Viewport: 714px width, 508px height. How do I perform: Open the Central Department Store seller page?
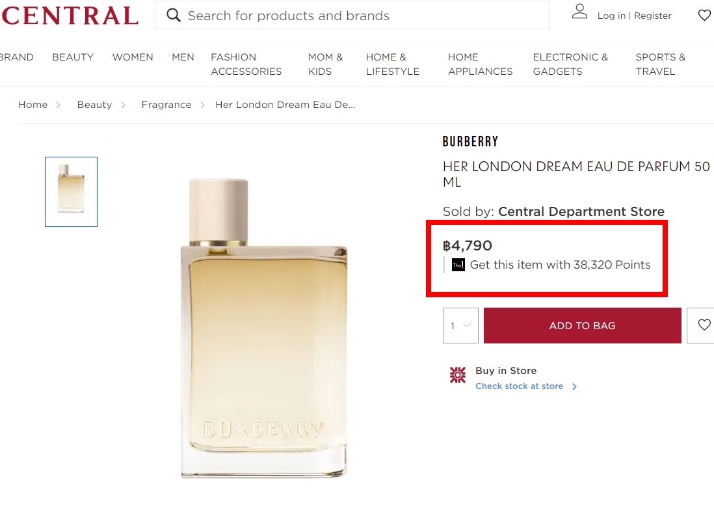coord(581,211)
